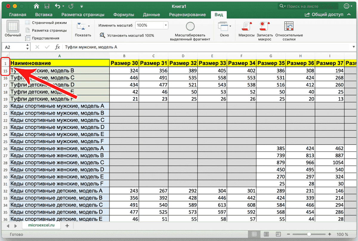The image size is (358, 241).
Task: Open the Формулы ribbon tab
Action: (124, 15)
